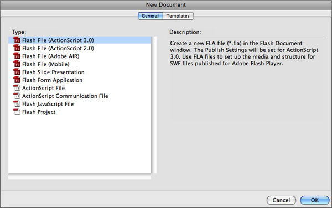Click the Flash Slide Presentation icon
Screen dimensions: 332x208
click(x=17, y=72)
